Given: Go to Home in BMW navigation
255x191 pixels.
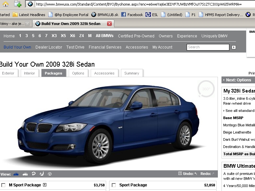Looking at the screenshot, I should (x=9, y=36).
